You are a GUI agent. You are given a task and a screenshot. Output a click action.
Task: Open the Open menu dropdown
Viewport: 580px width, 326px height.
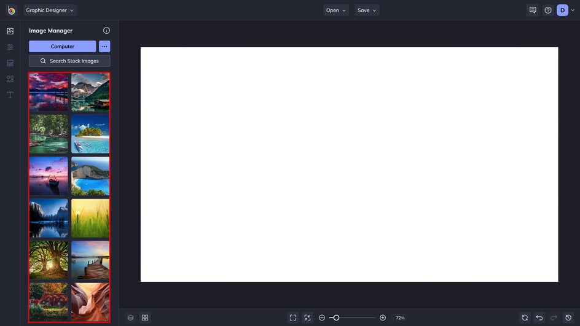[336, 10]
